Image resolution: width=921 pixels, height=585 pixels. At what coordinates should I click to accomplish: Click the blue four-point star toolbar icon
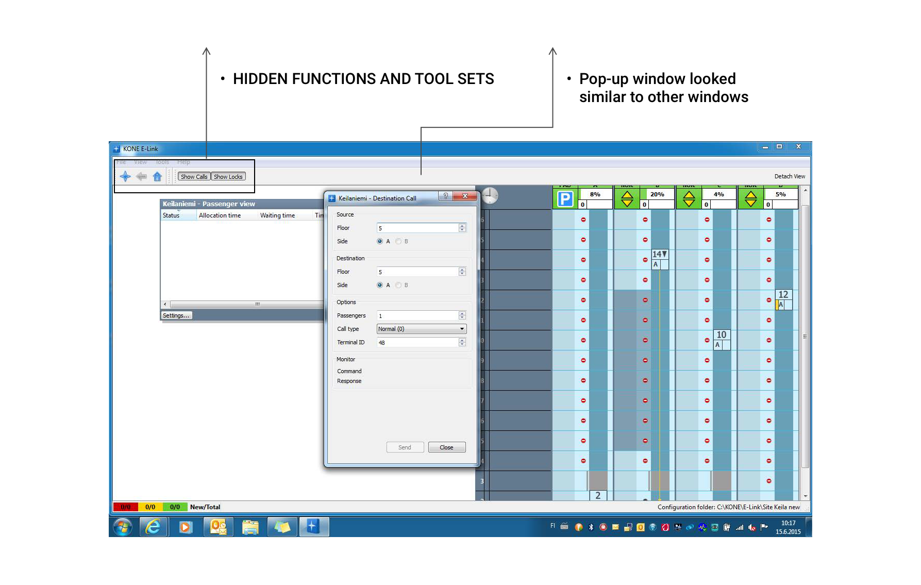click(x=125, y=176)
